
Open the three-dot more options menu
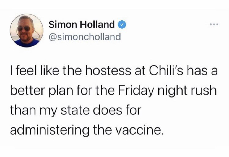(214, 25)
